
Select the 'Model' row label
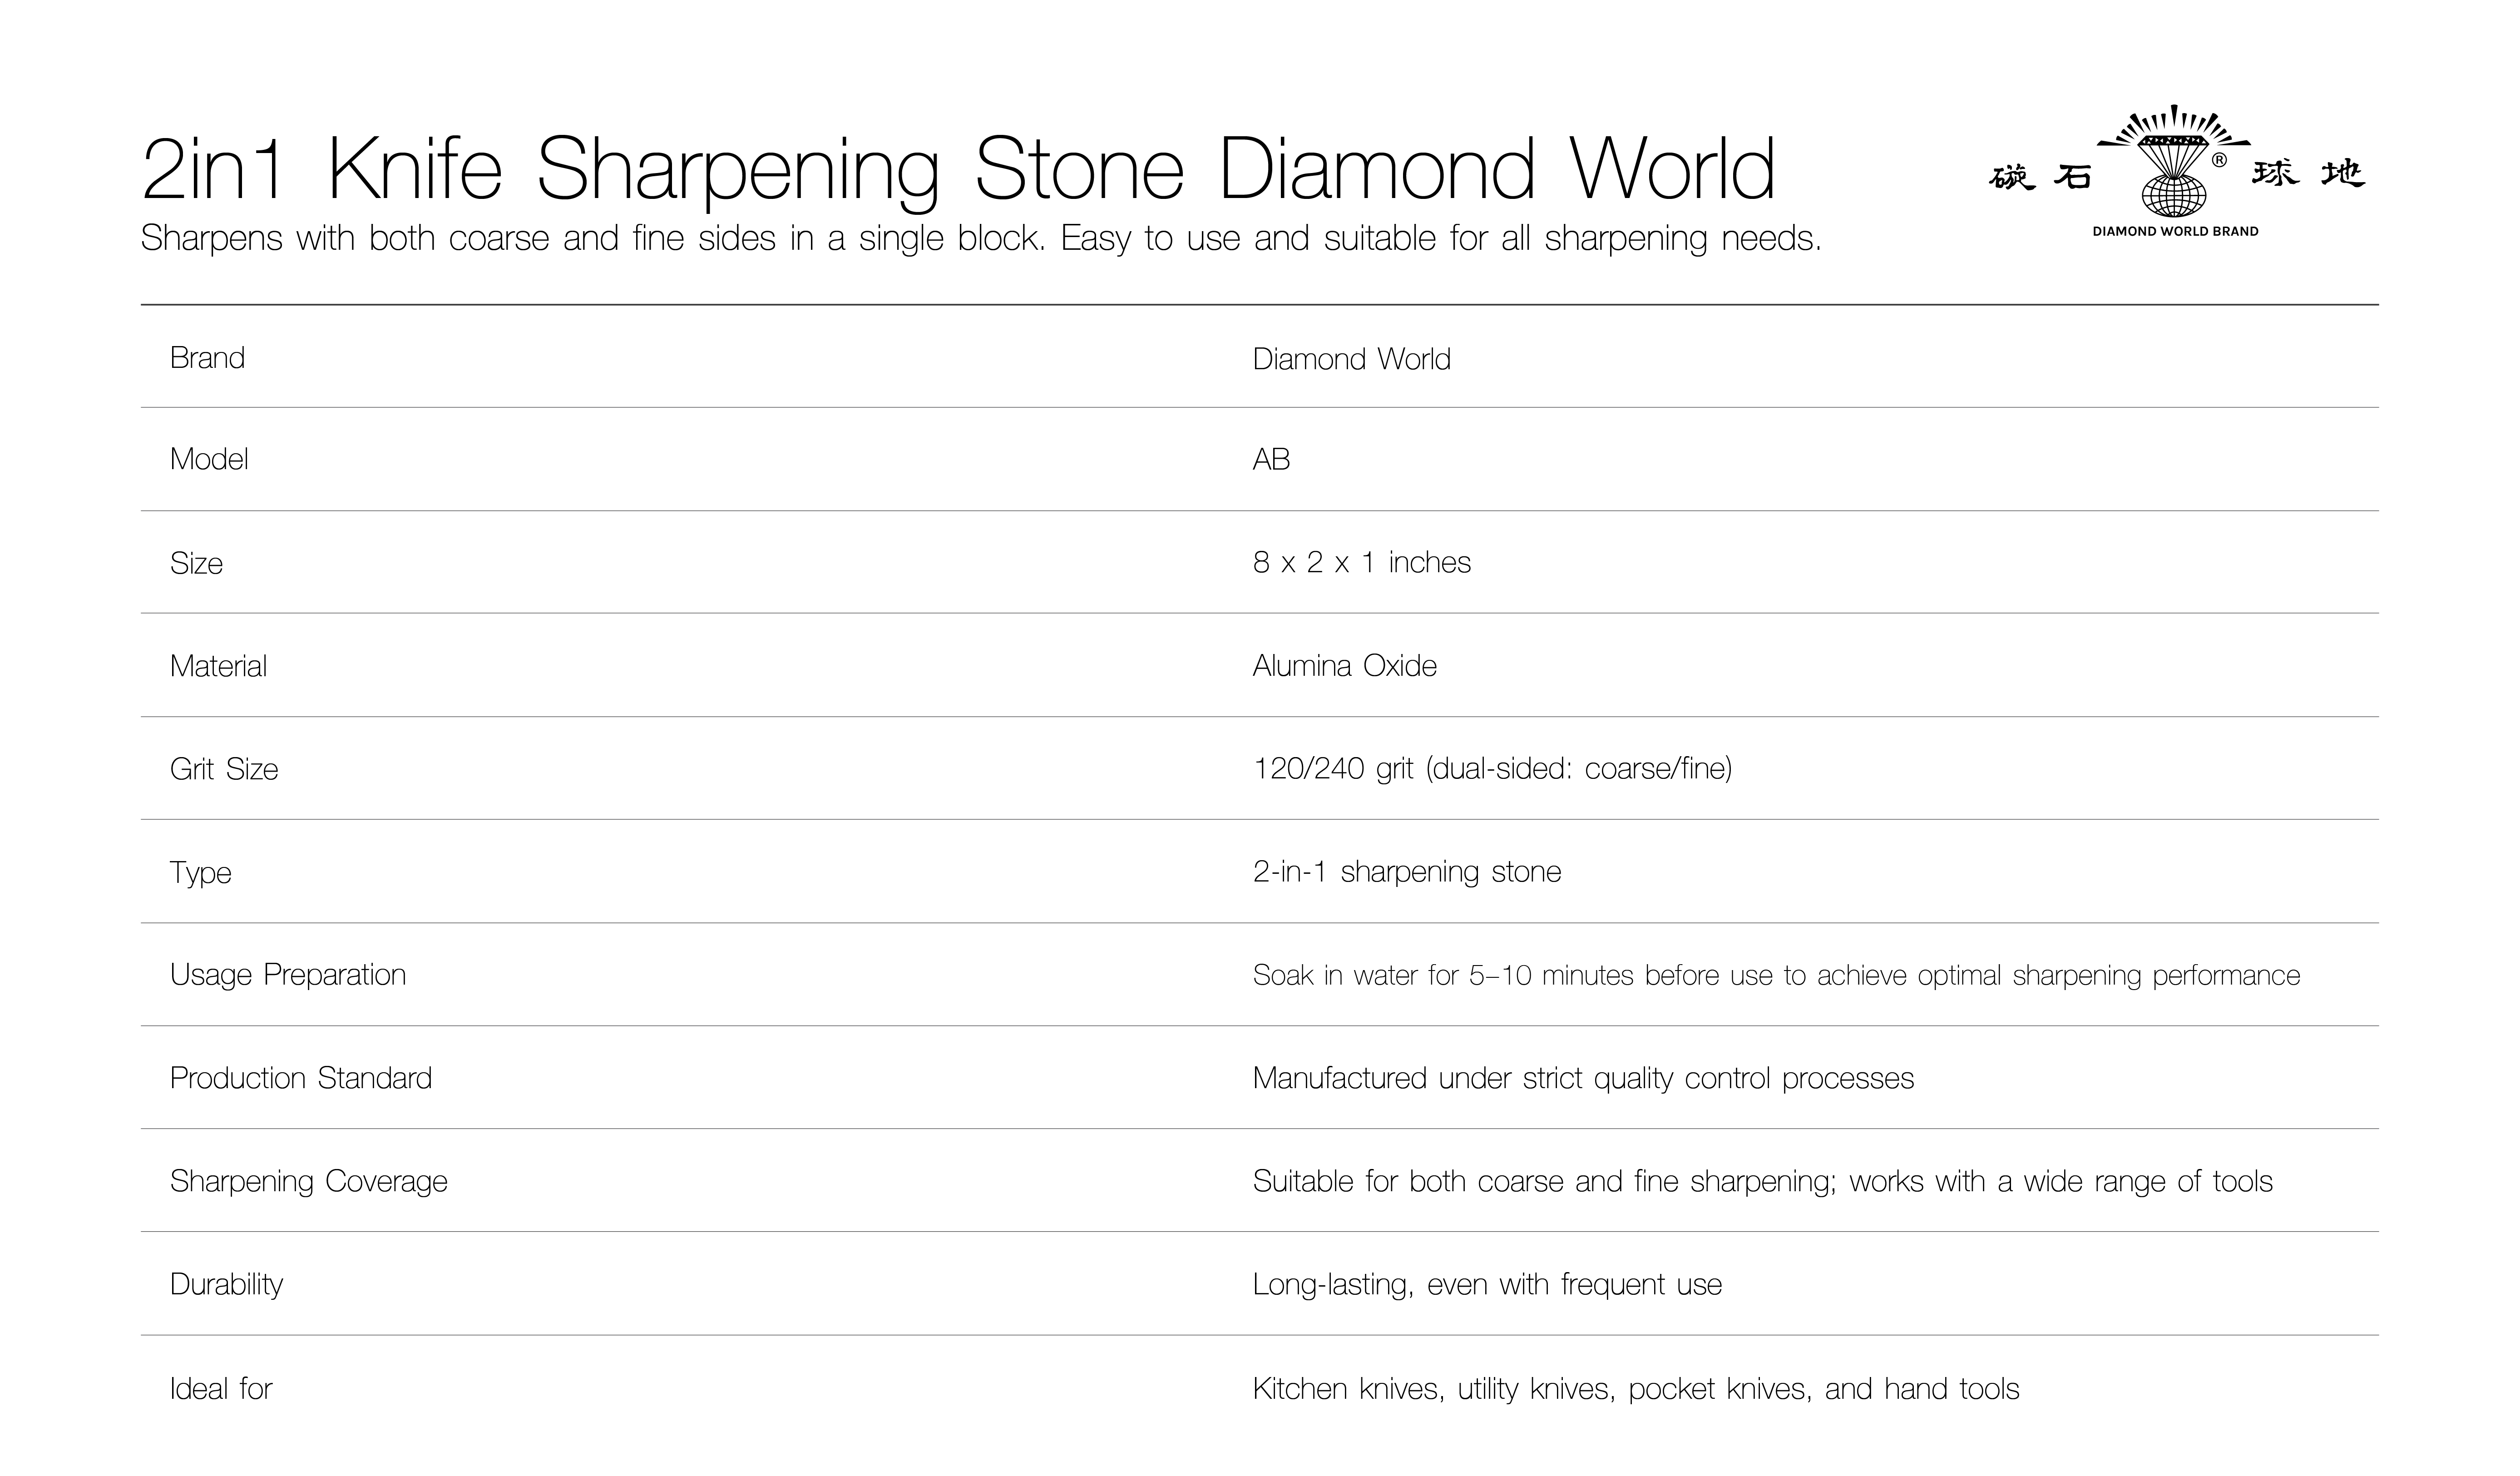coord(209,459)
